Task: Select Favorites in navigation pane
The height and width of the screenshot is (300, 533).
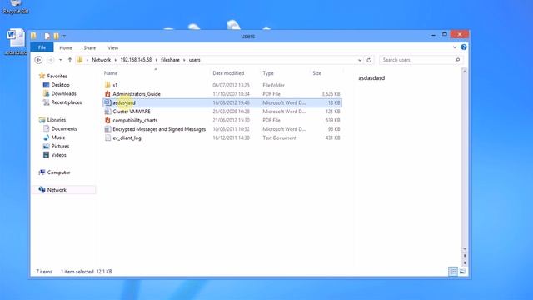Action: [57, 76]
